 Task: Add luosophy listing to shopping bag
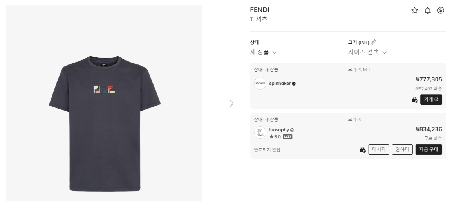(363, 150)
